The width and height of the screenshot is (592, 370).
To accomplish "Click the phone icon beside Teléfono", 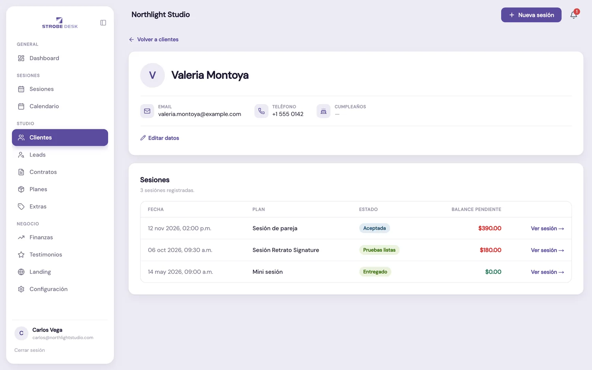I will [261, 111].
